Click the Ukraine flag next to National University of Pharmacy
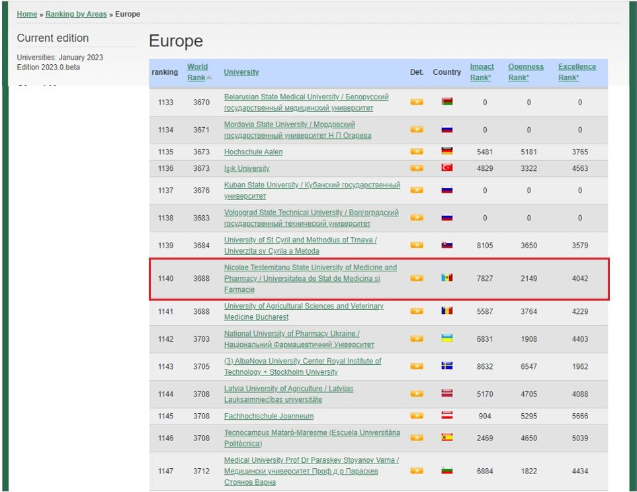 click(446, 338)
